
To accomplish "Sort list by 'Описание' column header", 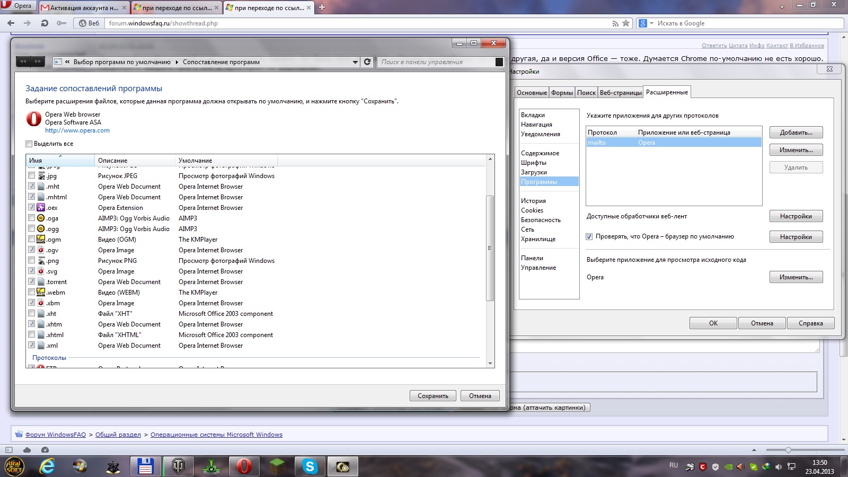I will [x=135, y=160].
